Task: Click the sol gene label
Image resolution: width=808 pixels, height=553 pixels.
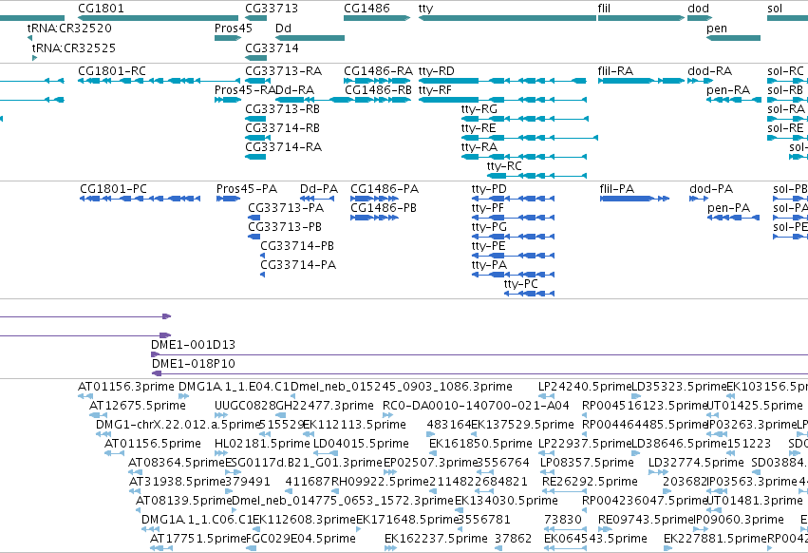Action: pyautogui.click(x=775, y=9)
